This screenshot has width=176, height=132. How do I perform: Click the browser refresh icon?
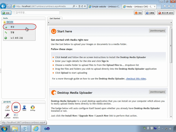(x=82, y=6)
